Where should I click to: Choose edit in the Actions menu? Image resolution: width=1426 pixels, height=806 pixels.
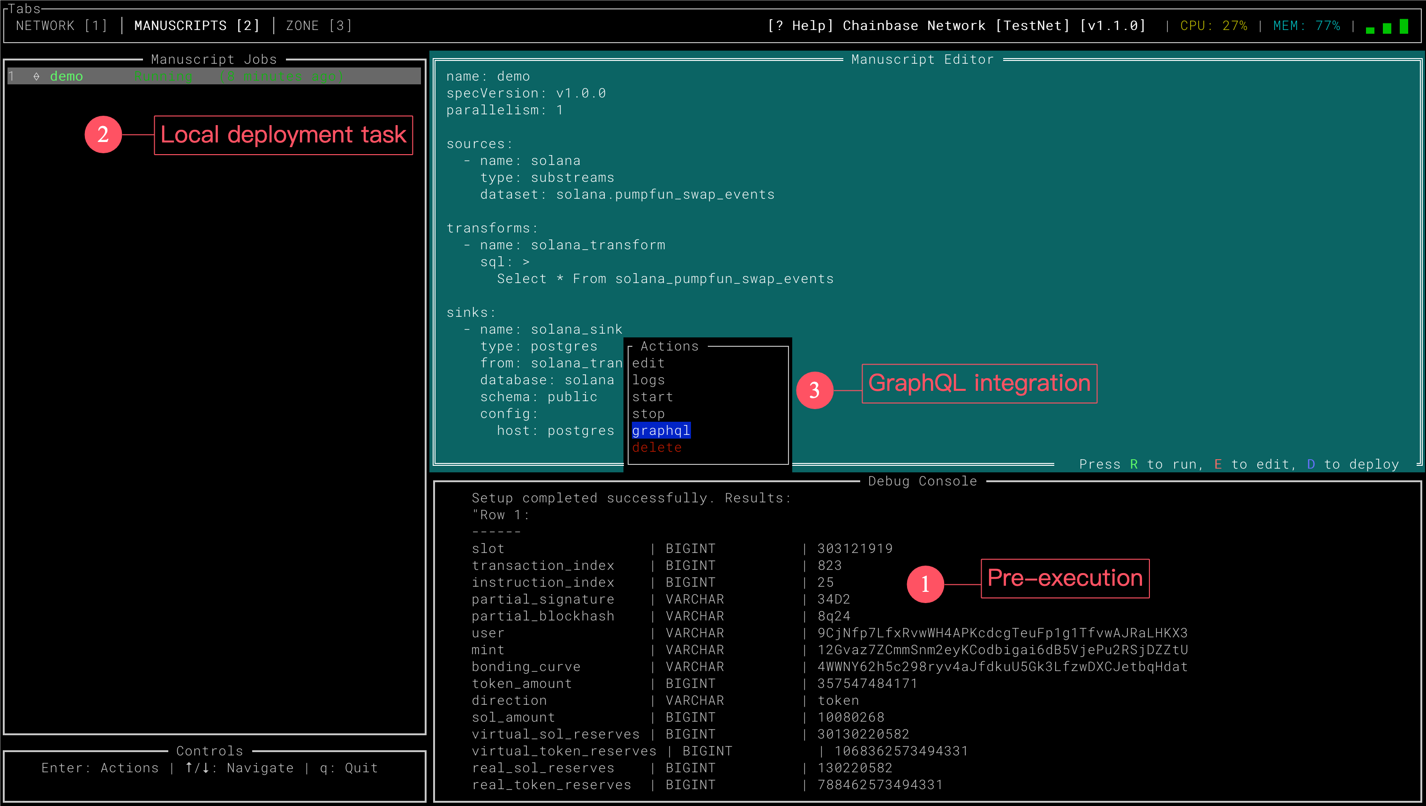pyautogui.click(x=648, y=363)
